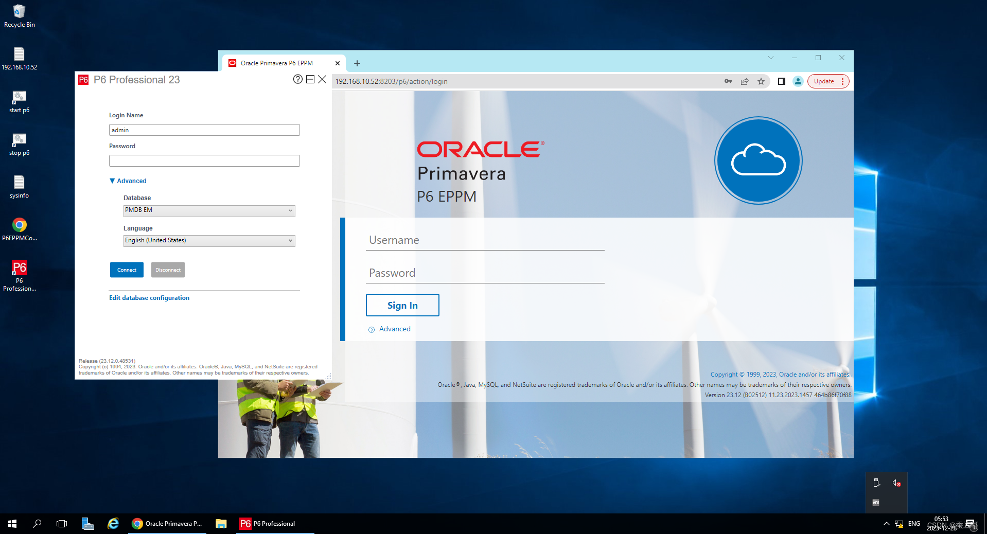Open the Language dropdown showing English

(209, 241)
